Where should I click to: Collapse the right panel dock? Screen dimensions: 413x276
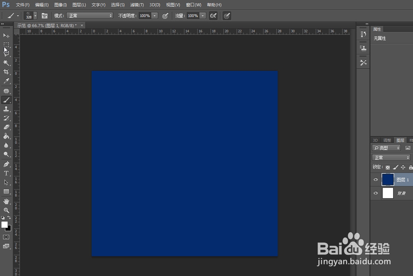(x=367, y=24)
